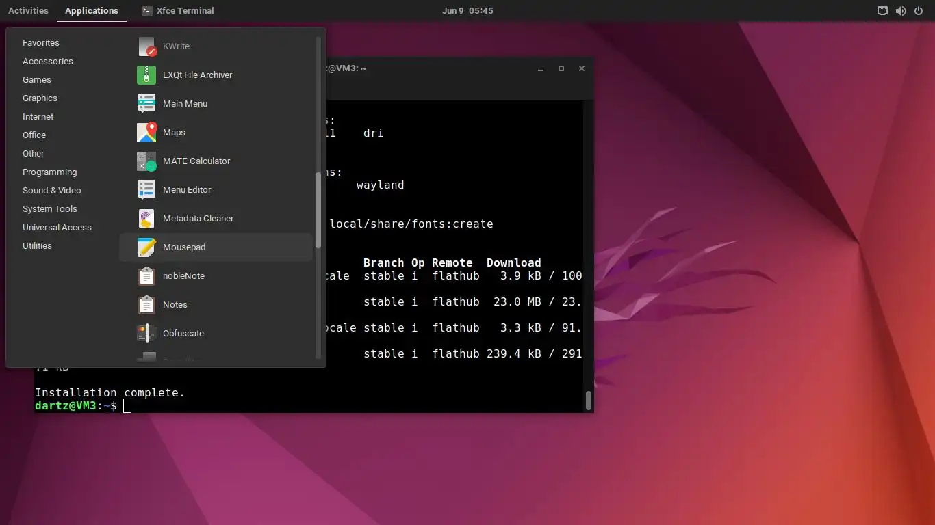Launch Mousepad text editor icon

[x=147, y=247]
